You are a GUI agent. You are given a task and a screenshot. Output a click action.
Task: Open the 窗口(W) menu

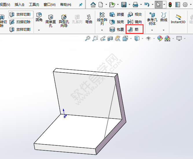coord(49,5)
